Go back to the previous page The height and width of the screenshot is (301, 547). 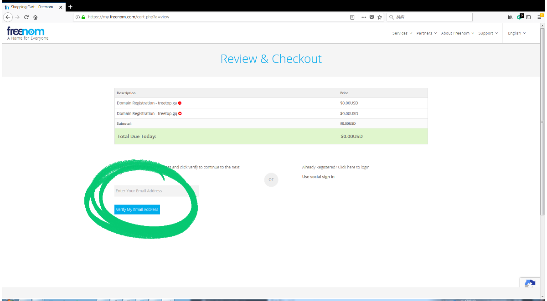point(8,17)
